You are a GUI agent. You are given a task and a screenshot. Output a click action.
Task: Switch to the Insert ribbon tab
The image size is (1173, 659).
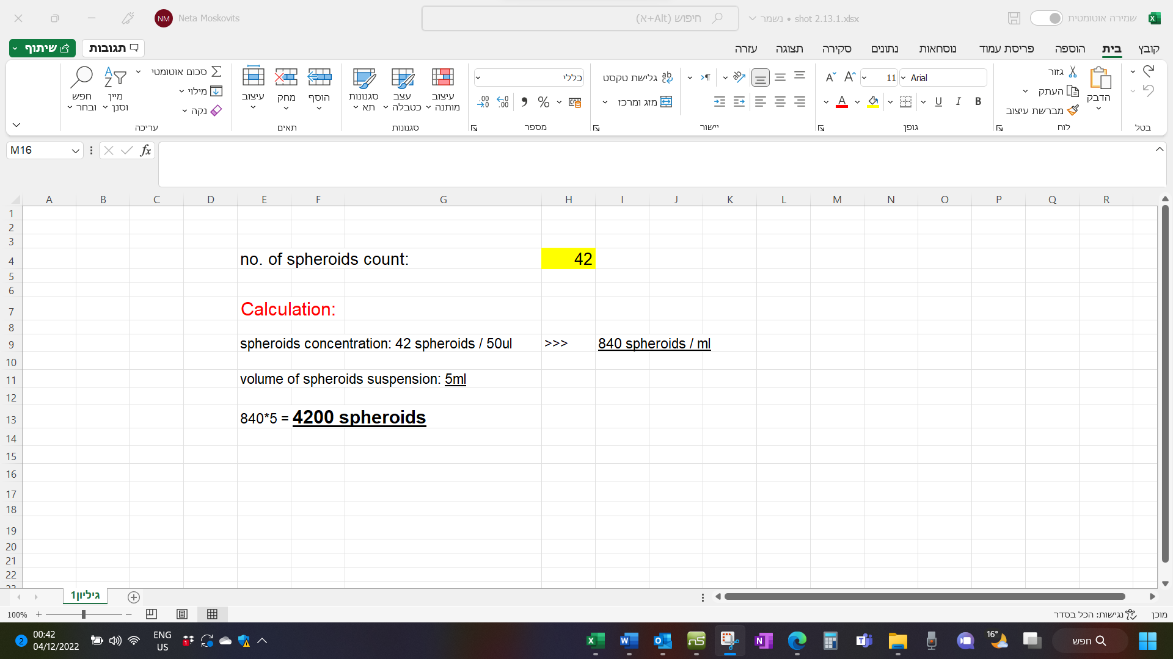tap(1069, 49)
